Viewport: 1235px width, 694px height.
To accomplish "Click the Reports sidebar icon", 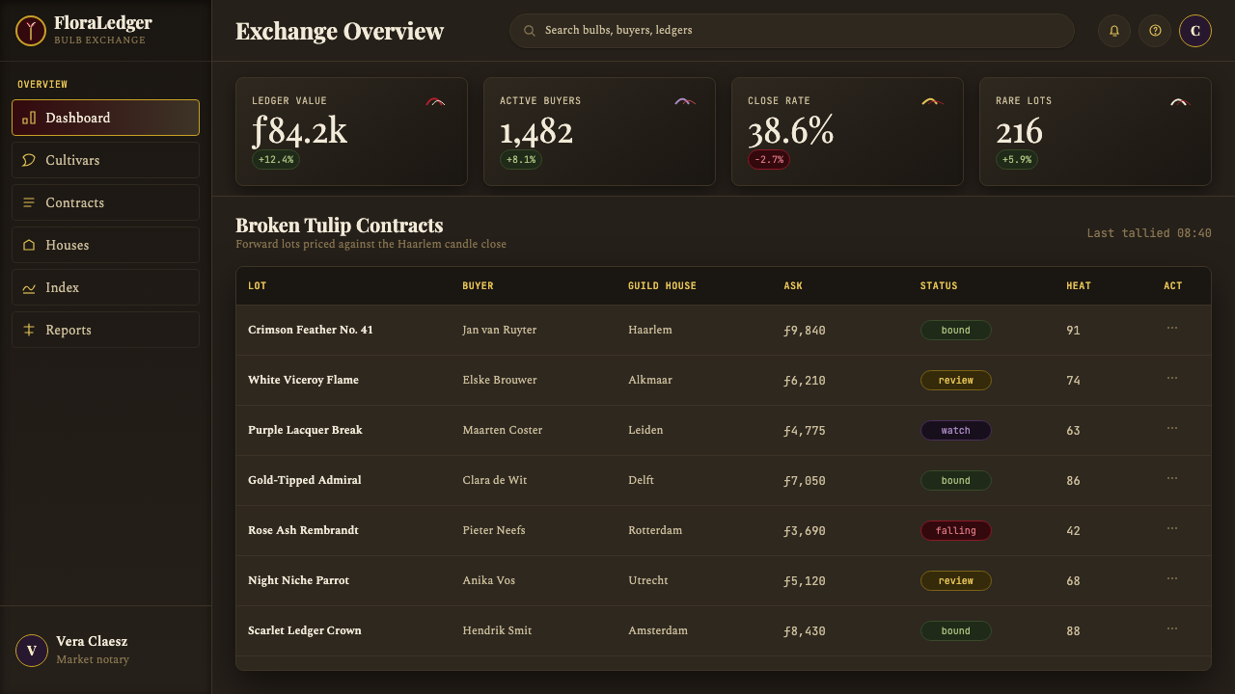I will [29, 330].
